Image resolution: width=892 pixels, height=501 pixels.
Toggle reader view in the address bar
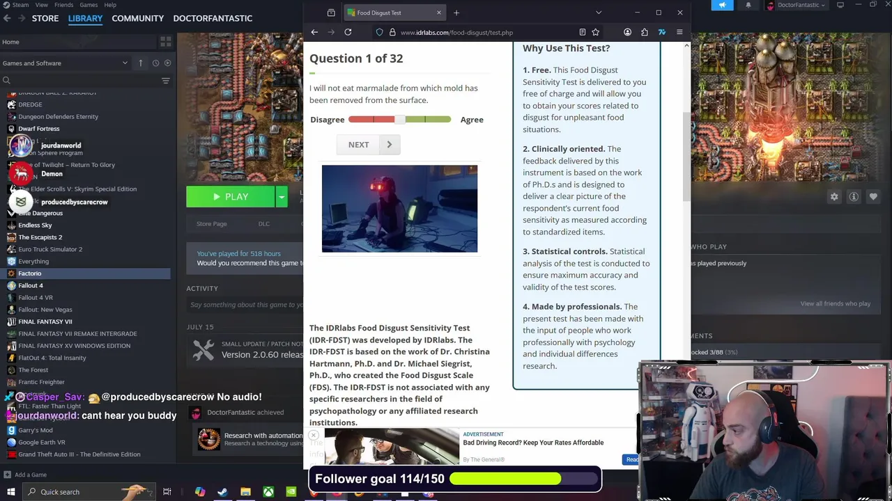582,32
